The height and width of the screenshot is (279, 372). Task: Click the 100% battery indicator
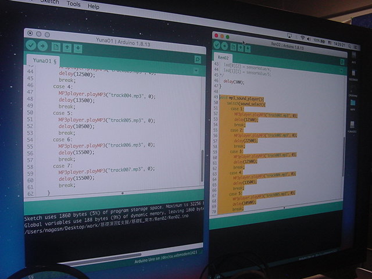(x=319, y=41)
